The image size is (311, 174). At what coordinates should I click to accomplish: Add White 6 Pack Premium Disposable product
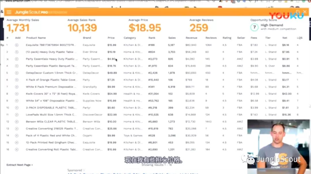(x=17, y=87)
